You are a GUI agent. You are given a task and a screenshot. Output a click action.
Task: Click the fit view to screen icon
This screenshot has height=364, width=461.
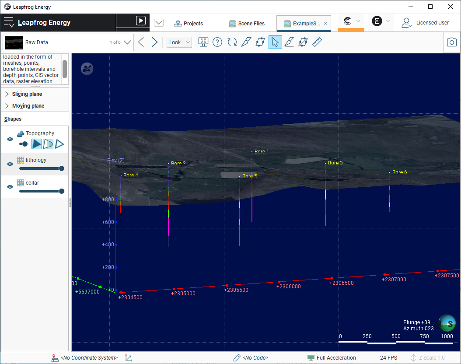203,42
